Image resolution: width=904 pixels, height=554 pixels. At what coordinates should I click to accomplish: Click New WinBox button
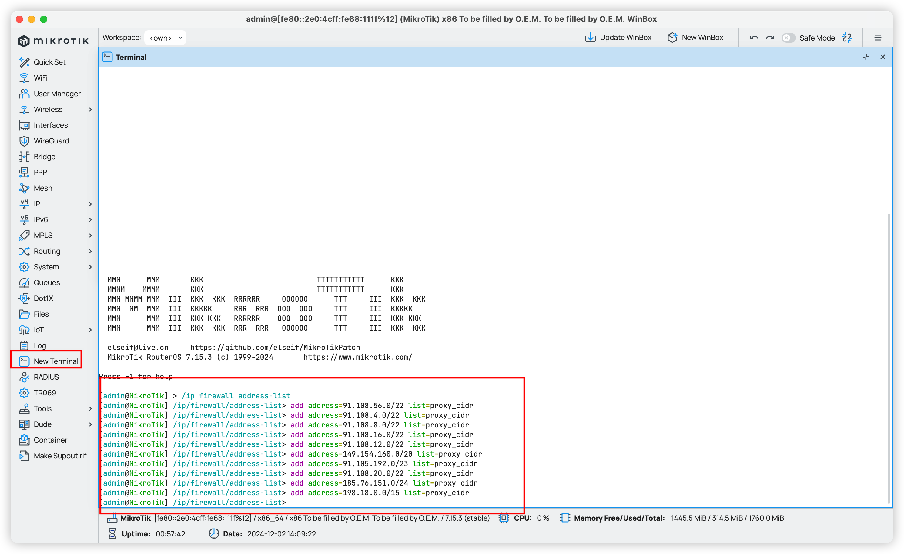coord(695,38)
